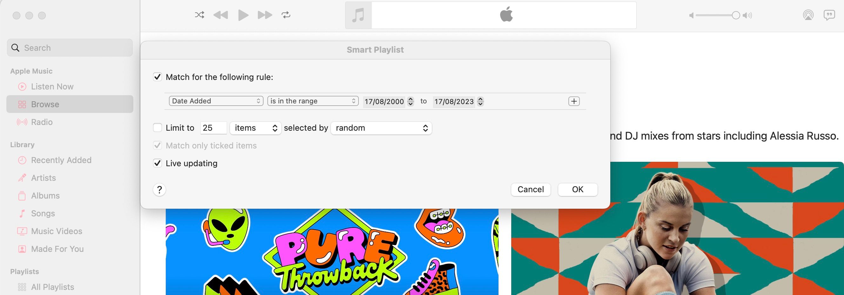Click the OK button
Image resolution: width=844 pixels, height=295 pixels.
577,189
